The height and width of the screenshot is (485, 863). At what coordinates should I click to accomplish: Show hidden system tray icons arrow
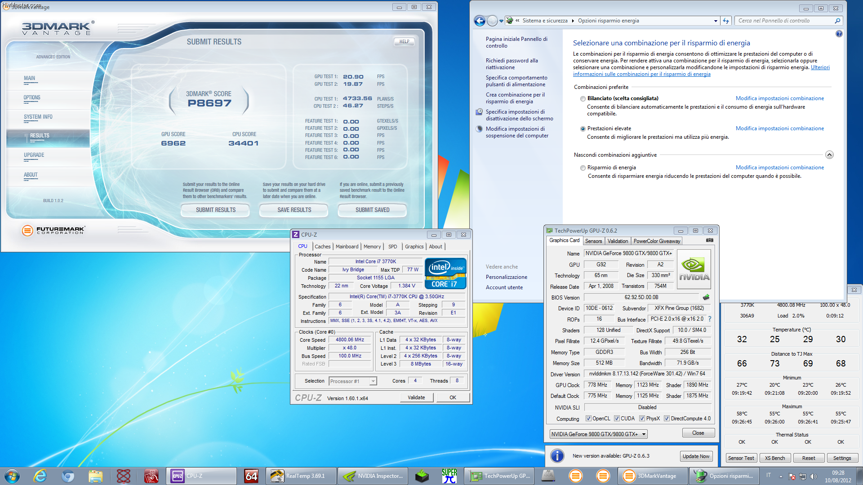coord(781,476)
